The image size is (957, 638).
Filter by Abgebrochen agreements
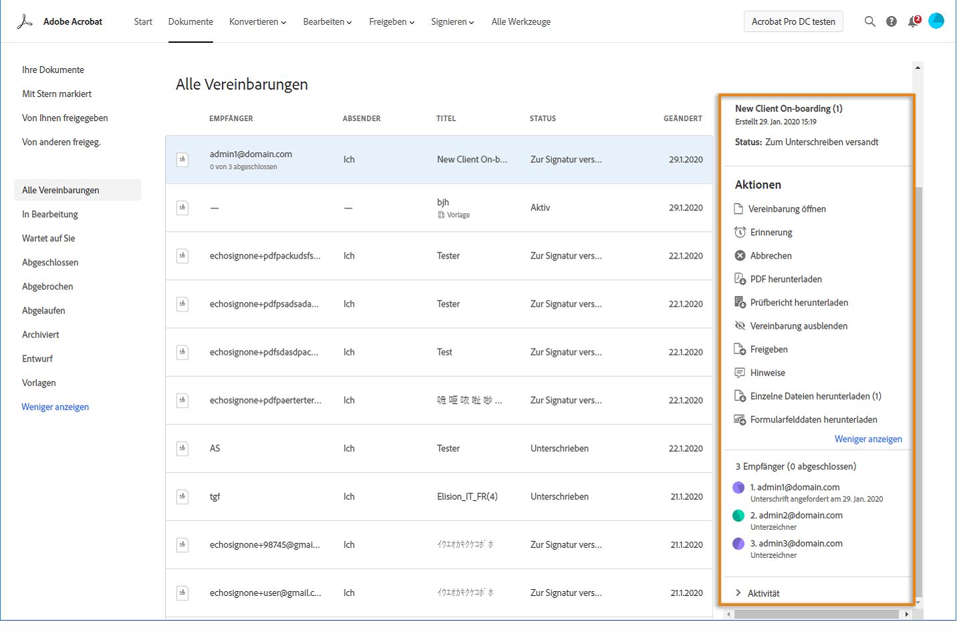coord(47,286)
